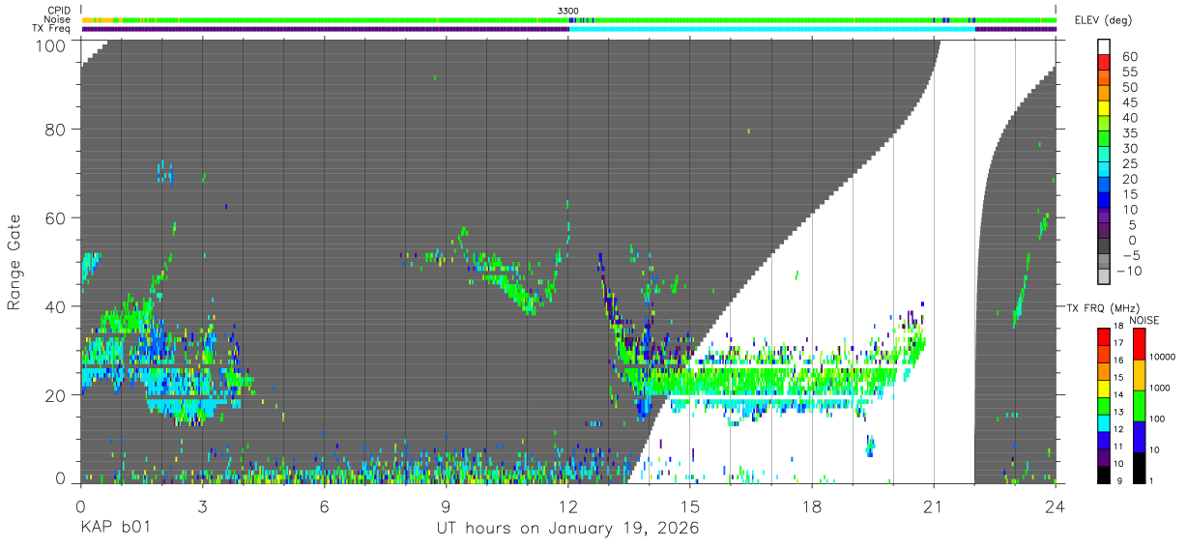Click the white top swatch of ELEV colorbar
The width and height of the screenshot is (1187, 548).
tap(1105, 47)
